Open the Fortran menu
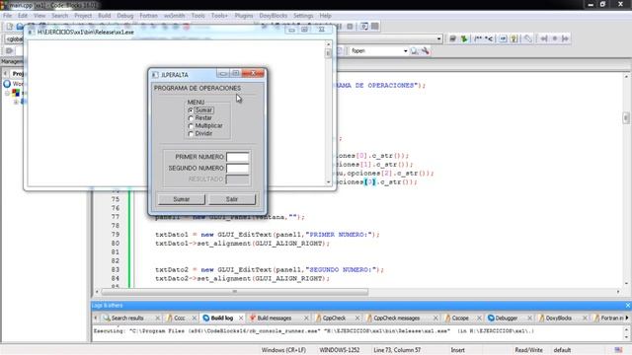The height and width of the screenshot is (355, 632). (149, 16)
